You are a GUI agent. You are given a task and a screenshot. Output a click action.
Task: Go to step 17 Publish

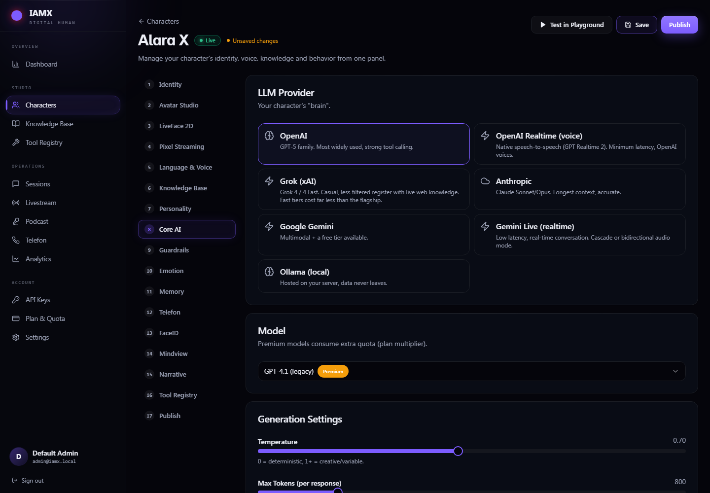click(x=186, y=416)
